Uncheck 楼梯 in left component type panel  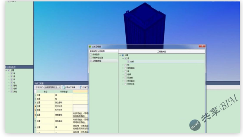point(12,89)
